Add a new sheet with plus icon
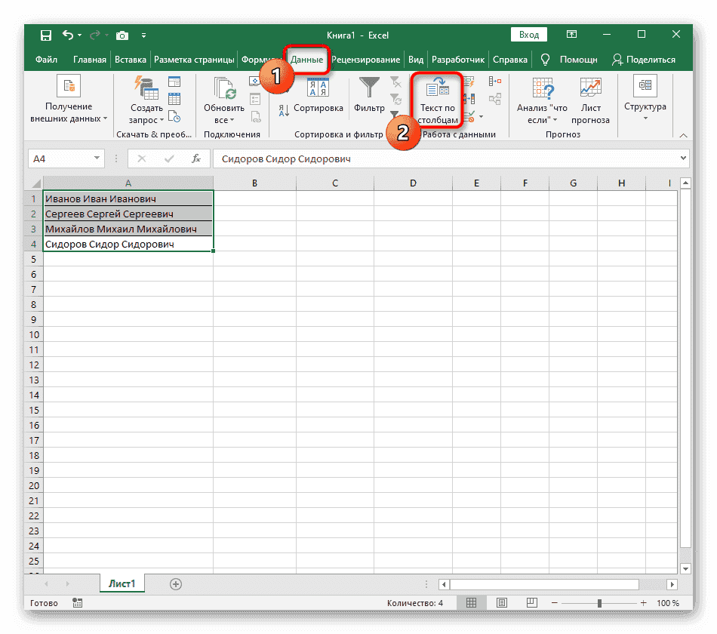Image resolution: width=717 pixels, height=634 pixels. tap(176, 583)
